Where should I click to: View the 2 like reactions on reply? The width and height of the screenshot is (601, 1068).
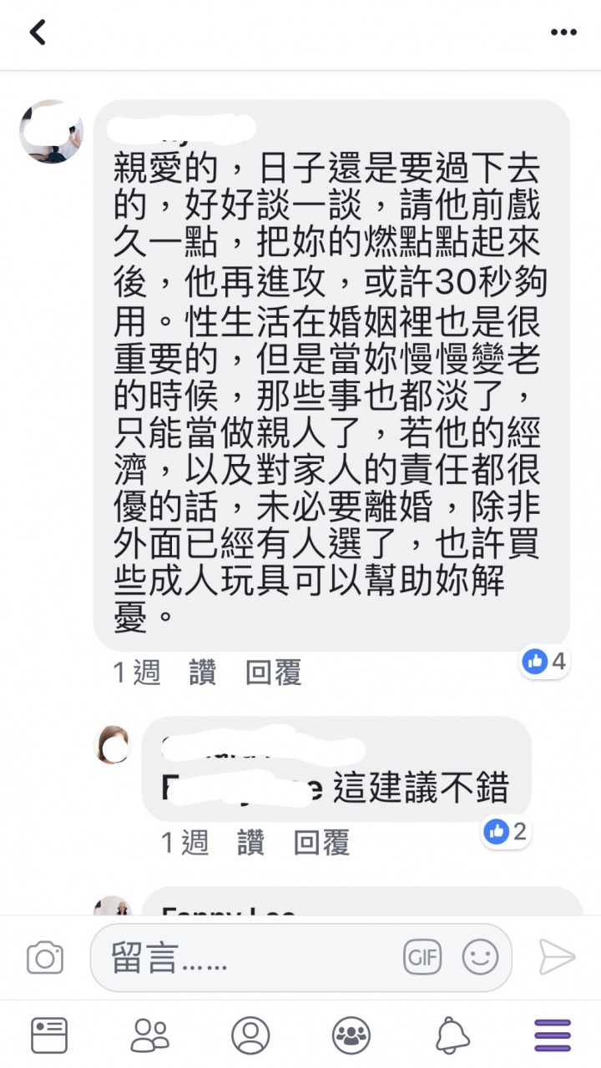[x=507, y=831]
